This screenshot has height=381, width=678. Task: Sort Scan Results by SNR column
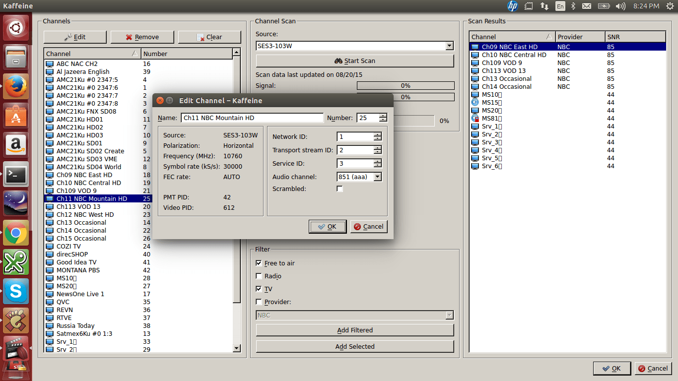pos(635,37)
